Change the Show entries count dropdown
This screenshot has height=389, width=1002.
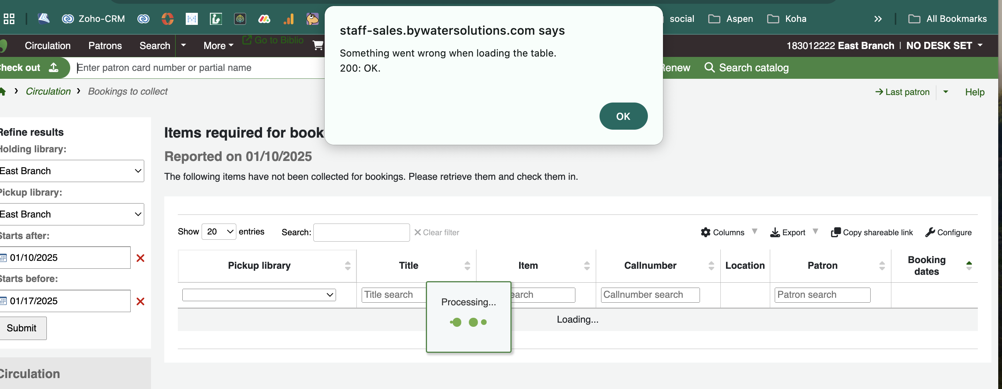click(x=219, y=232)
